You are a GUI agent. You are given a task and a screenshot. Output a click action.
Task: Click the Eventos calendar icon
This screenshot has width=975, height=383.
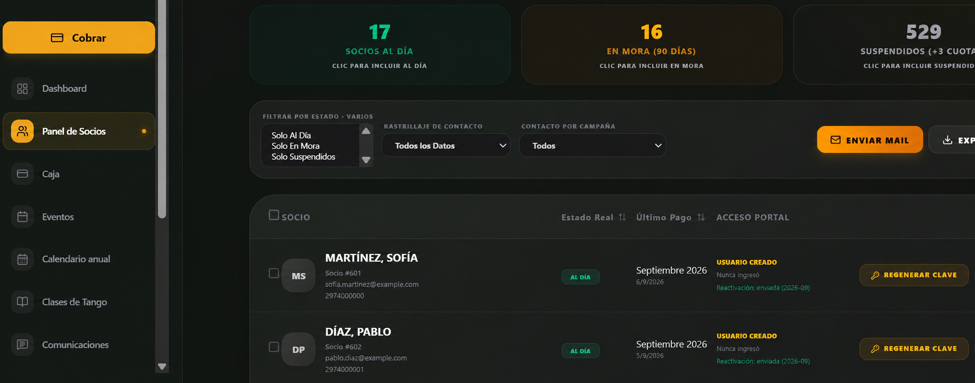click(22, 217)
